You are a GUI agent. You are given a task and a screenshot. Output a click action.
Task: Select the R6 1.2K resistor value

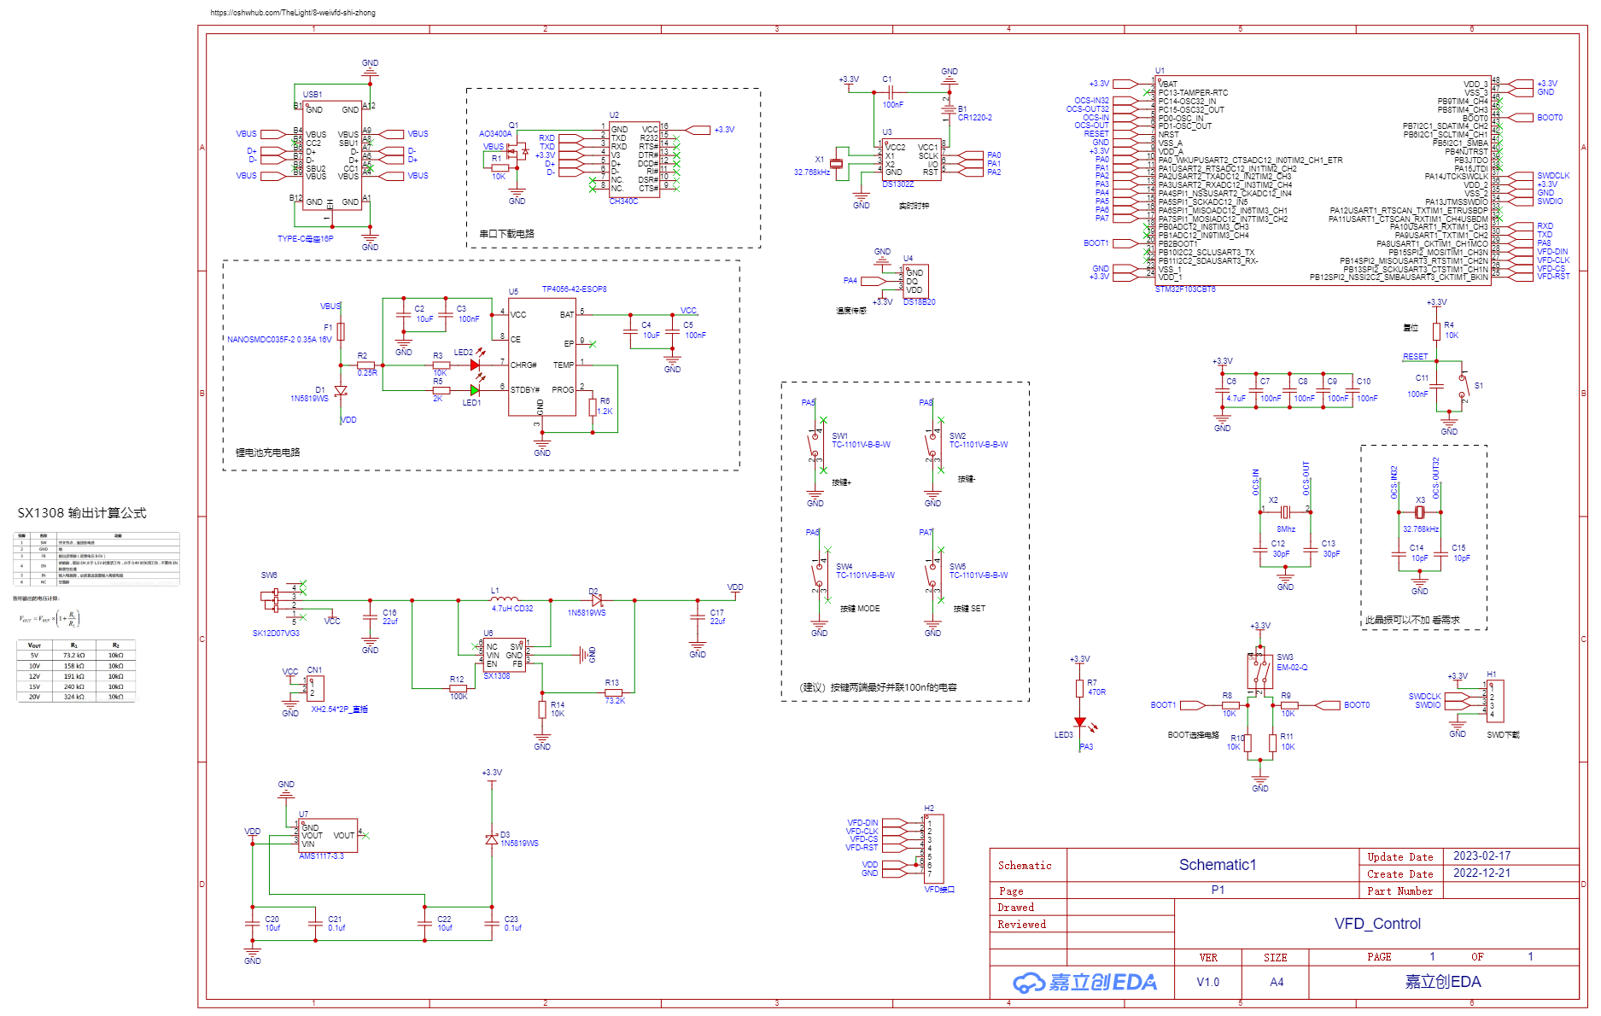coord(605,412)
